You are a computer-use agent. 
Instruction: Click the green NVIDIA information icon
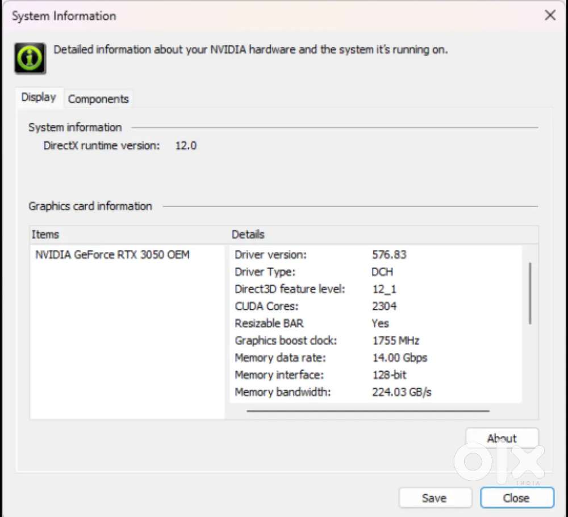30,58
